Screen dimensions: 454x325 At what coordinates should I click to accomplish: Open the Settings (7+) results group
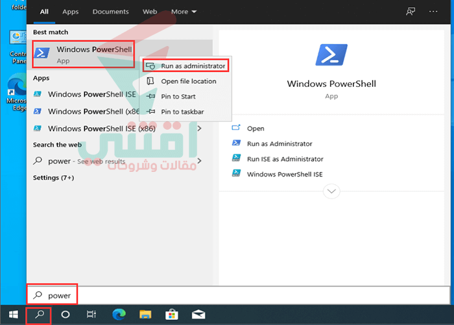[54, 178]
